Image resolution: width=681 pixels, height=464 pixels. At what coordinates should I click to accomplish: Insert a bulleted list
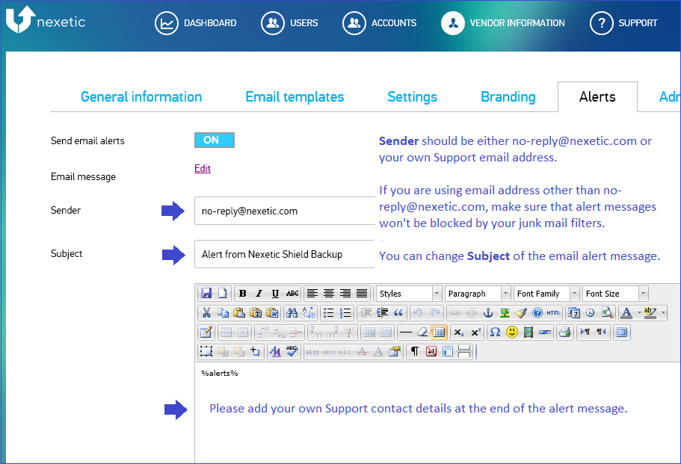coord(329,312)
